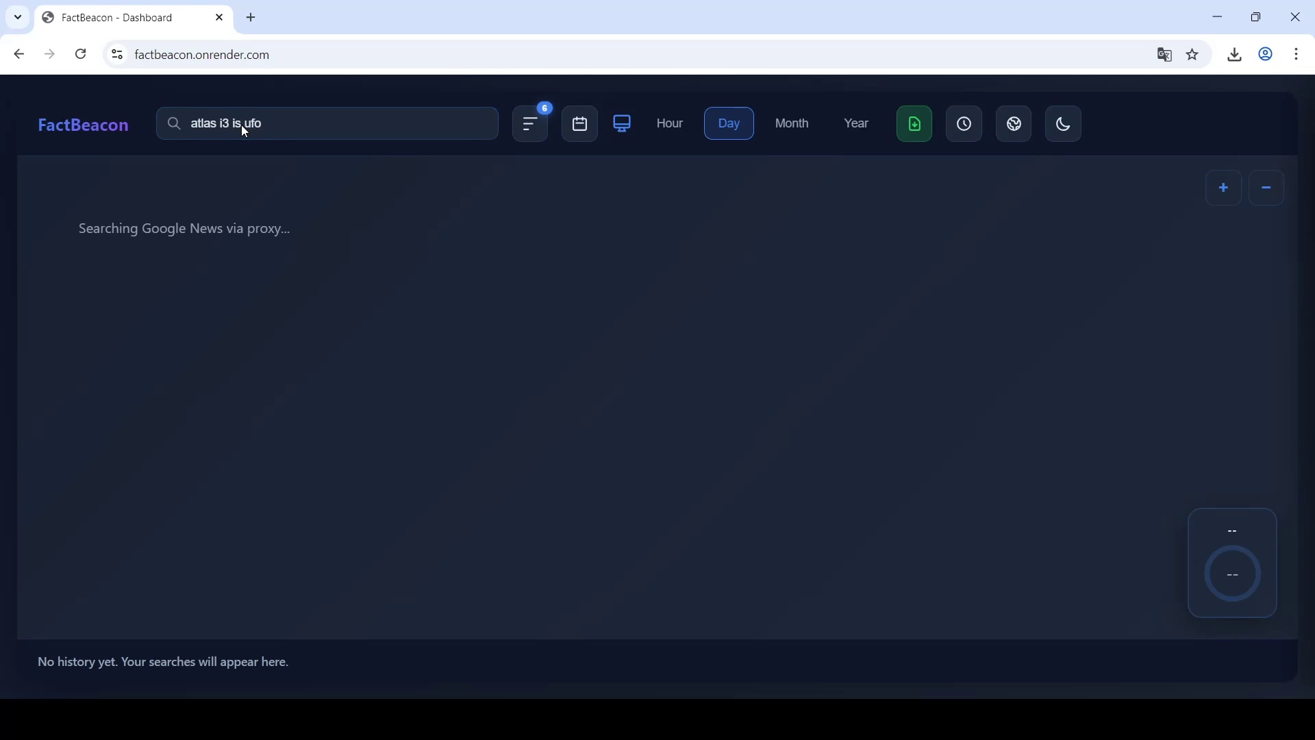Open the filter list with badge 6

531,124
